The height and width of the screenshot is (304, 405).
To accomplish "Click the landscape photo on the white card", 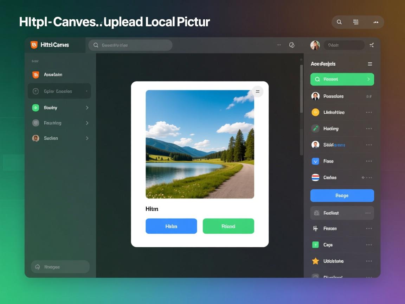I will (x=200, y=144).
